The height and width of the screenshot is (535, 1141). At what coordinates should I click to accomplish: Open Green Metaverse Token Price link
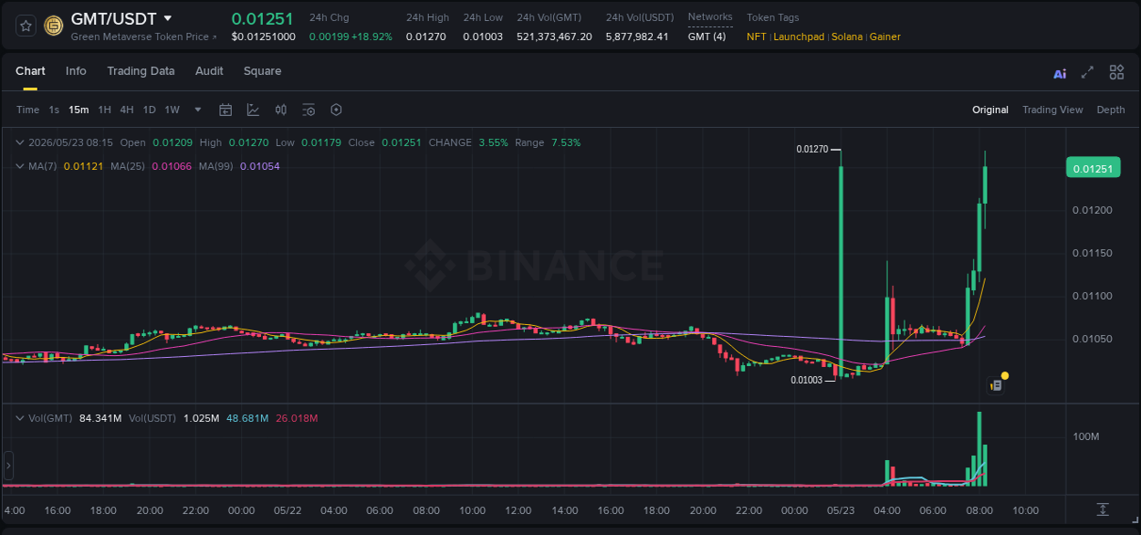click(144, 37)
